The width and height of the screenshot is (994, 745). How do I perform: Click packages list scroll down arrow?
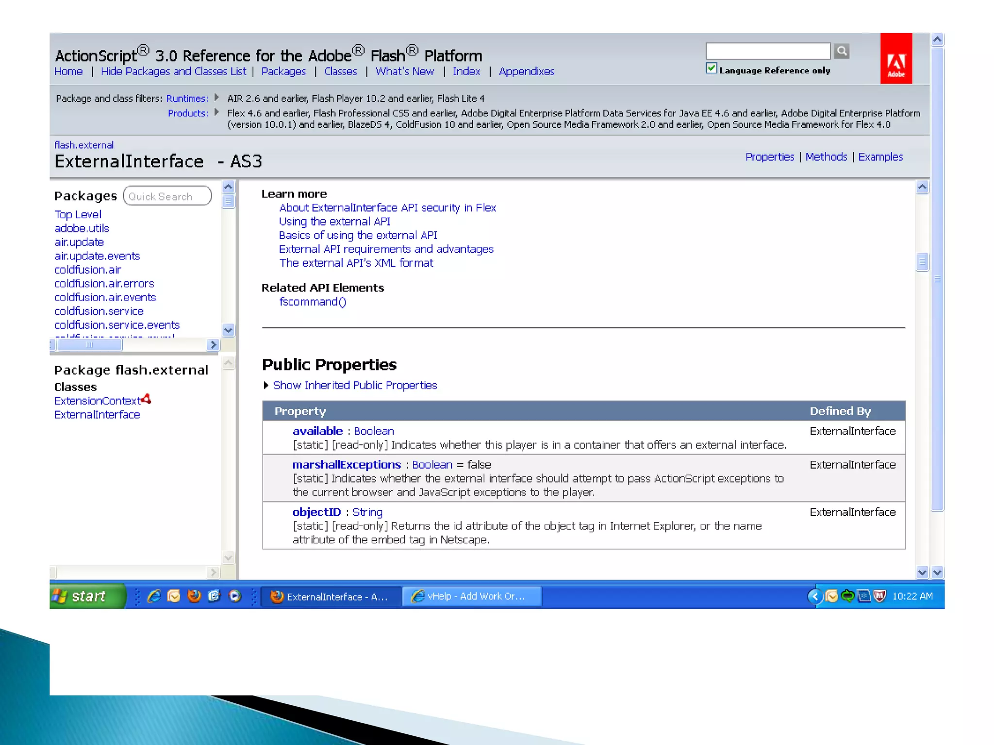[228, 330]
